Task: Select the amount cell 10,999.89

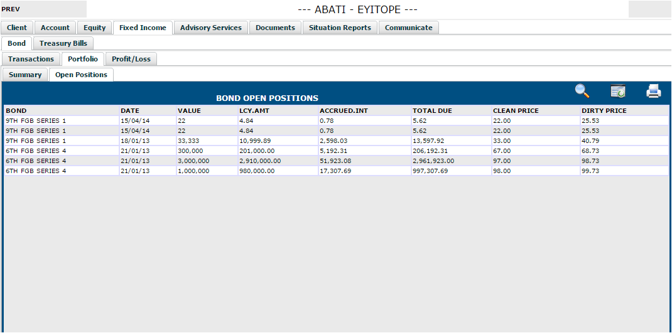Action: coord(278,140)
